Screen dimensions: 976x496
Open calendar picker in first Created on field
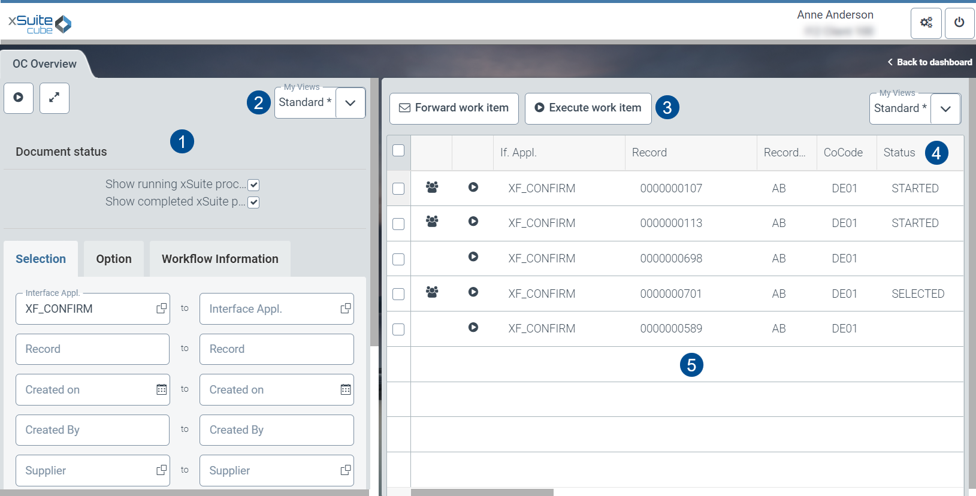[x=162, y=390]
